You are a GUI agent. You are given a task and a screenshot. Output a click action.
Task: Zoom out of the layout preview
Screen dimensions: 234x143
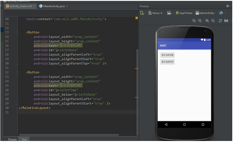coord(213,21)
